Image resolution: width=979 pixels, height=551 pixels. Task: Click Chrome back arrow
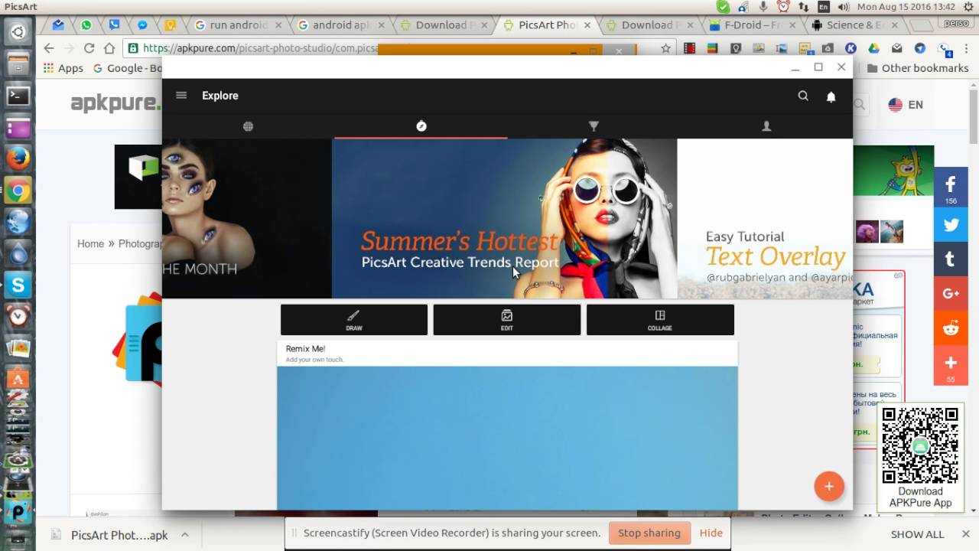pyautogui.click(x=49, y=48)
